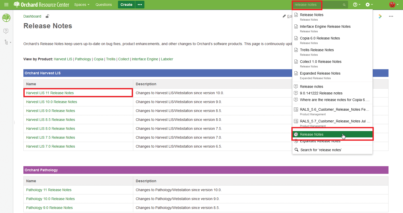
Task: Click the pencil Edit icon
Action: (284, 16)
